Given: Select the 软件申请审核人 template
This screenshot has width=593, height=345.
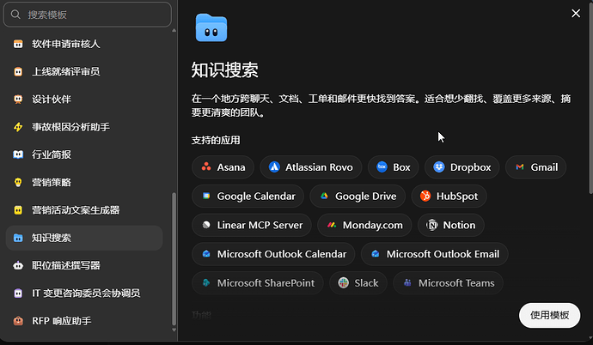Looking at the screenshot, I should point(84,44).
